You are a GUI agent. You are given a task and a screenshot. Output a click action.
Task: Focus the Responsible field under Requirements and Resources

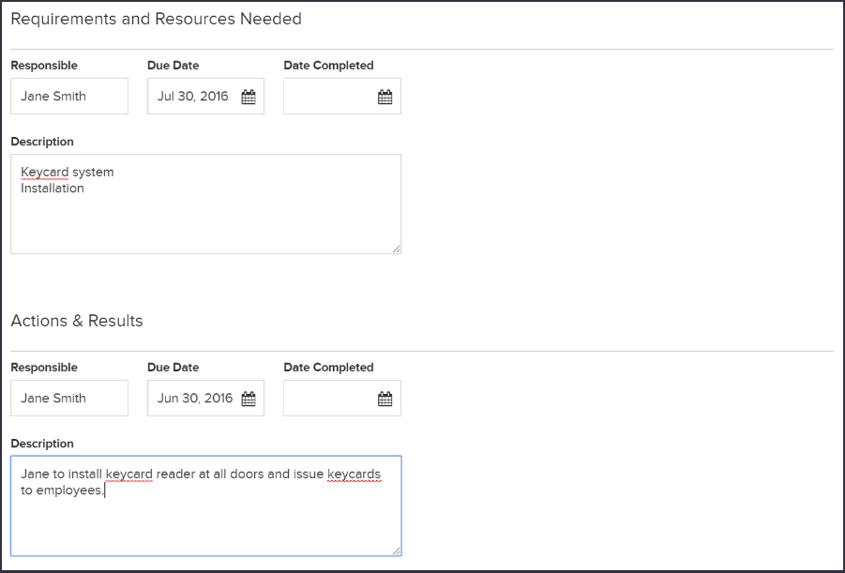coord(69,96)
